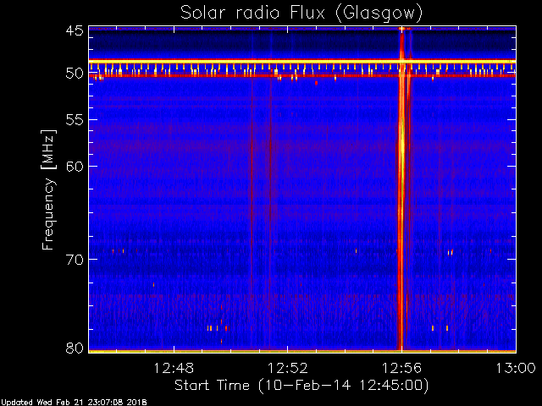Click the 'Frequency [MHz]' axis label
This screenshot has height=406, width=542.
click(x=48, y=189)
